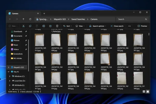Screen dimensions: 156x104
Task: Switch to details view layout icon
Action: pyautogui.click(x=144, y=92)
